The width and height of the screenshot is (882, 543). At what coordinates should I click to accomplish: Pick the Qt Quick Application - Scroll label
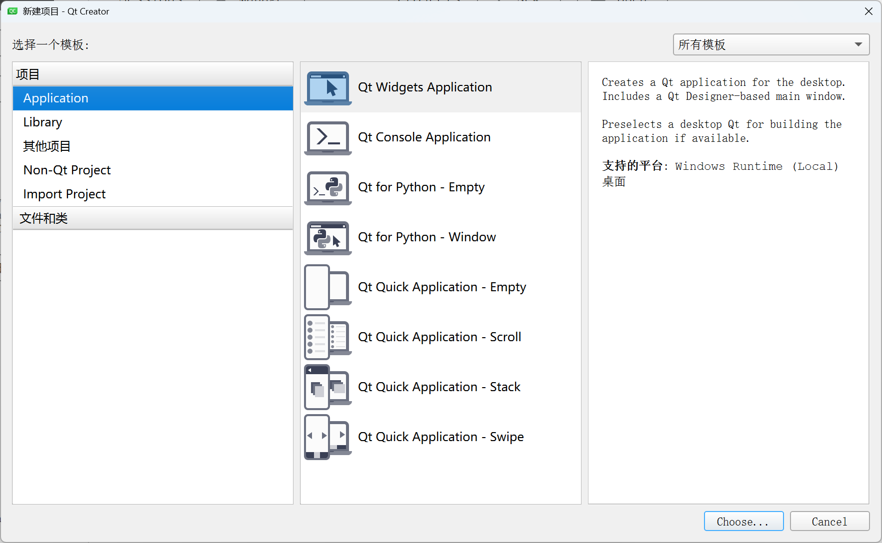point(439,337)
